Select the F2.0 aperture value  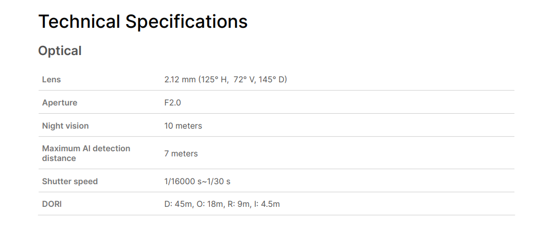[x=172, y=103]
